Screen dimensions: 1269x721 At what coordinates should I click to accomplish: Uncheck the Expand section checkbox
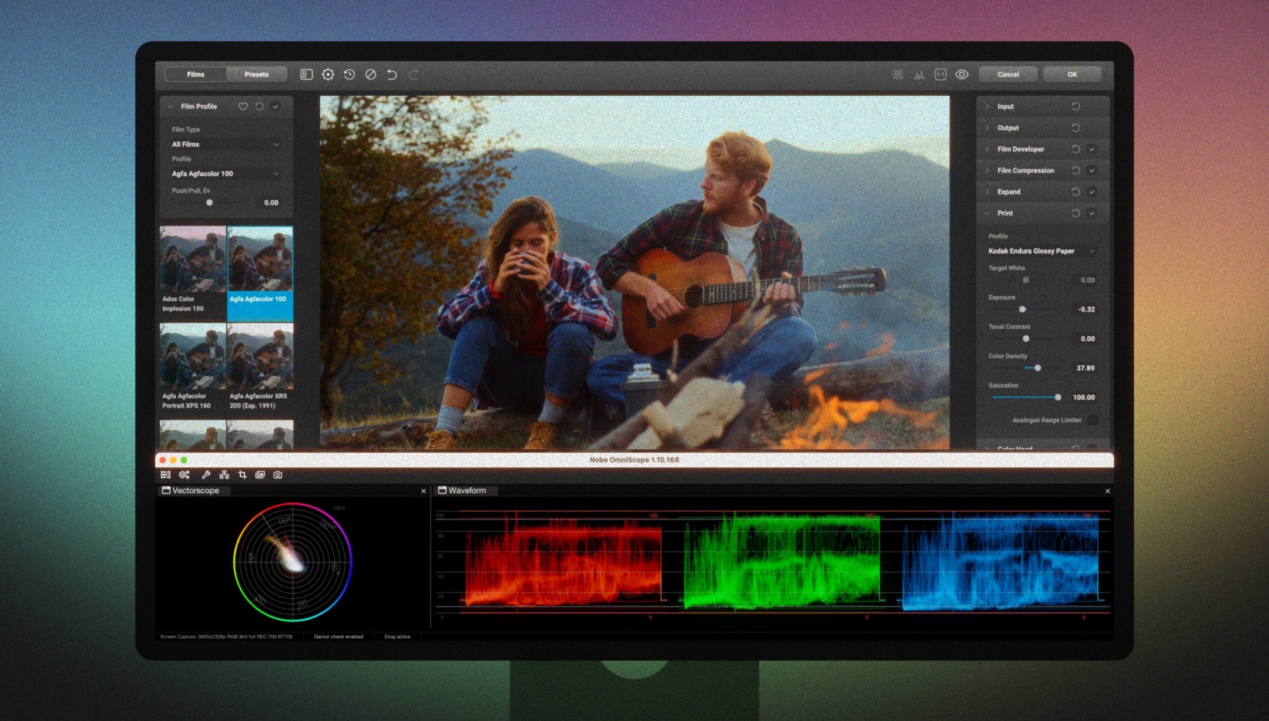(x=1092, y=191)
